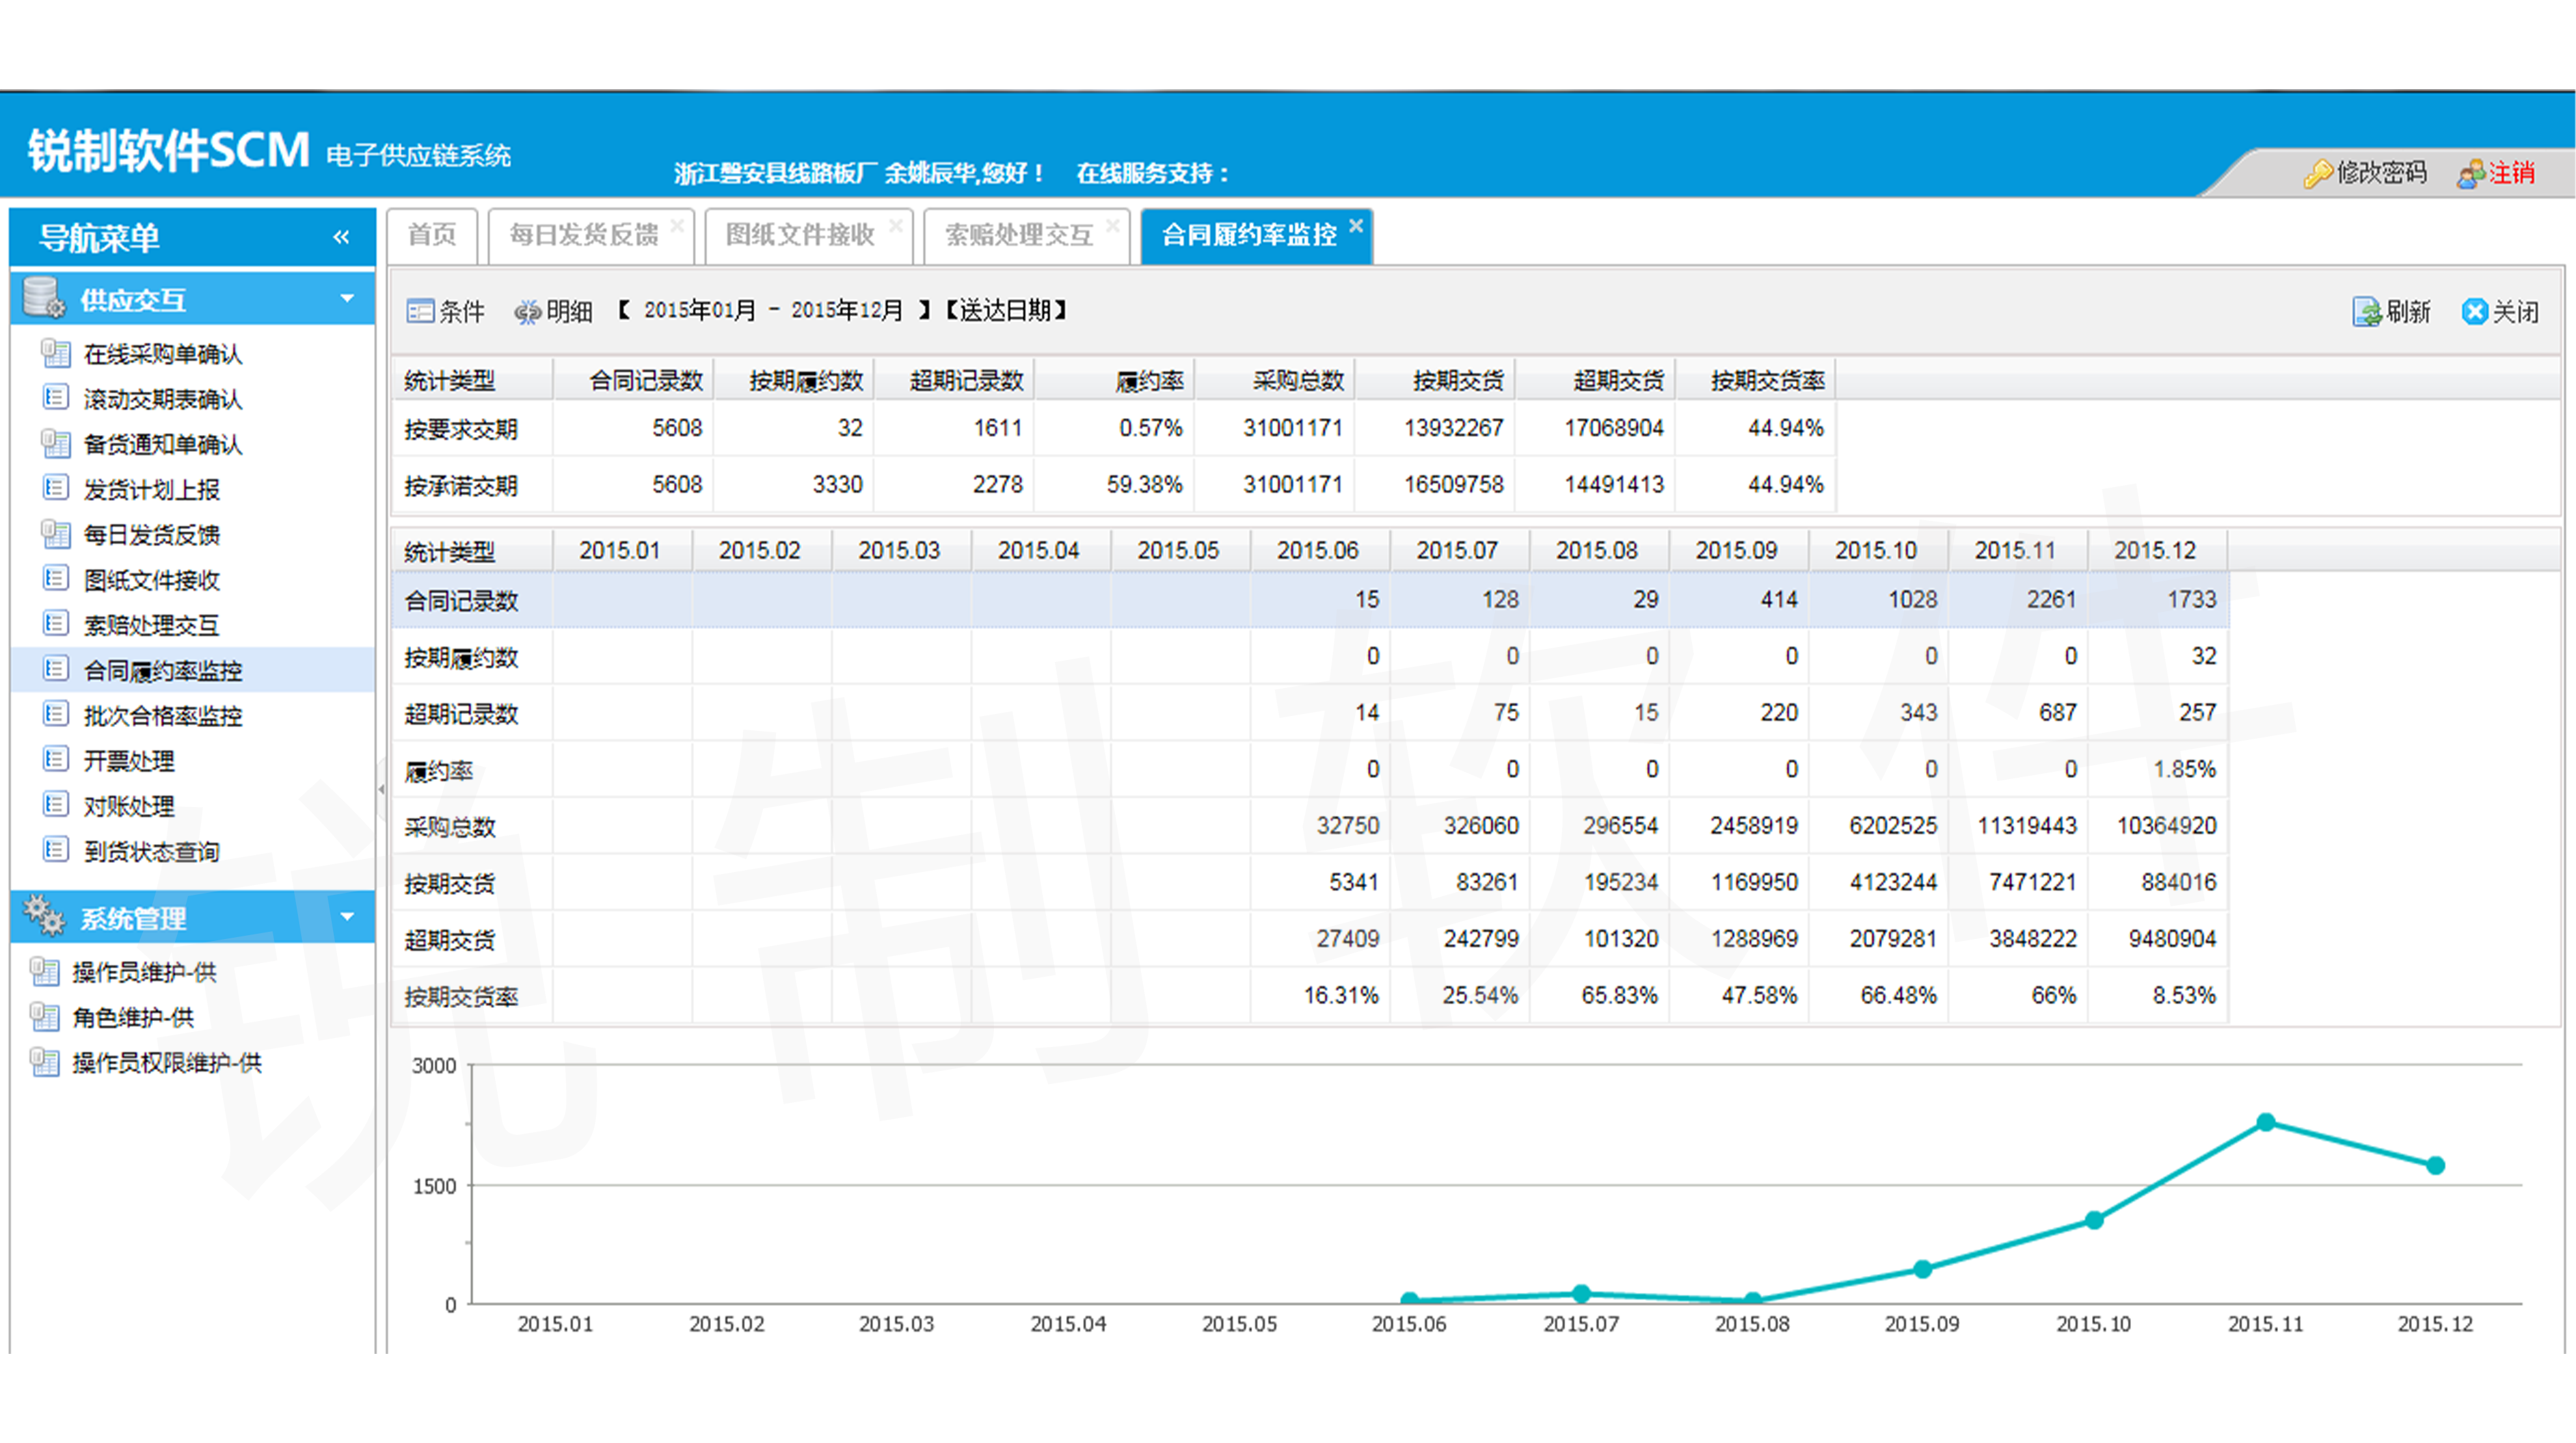Open 操作员权限维护-供 menu item
Screen dimensions: 2576x1443
tap(166, 1063)
